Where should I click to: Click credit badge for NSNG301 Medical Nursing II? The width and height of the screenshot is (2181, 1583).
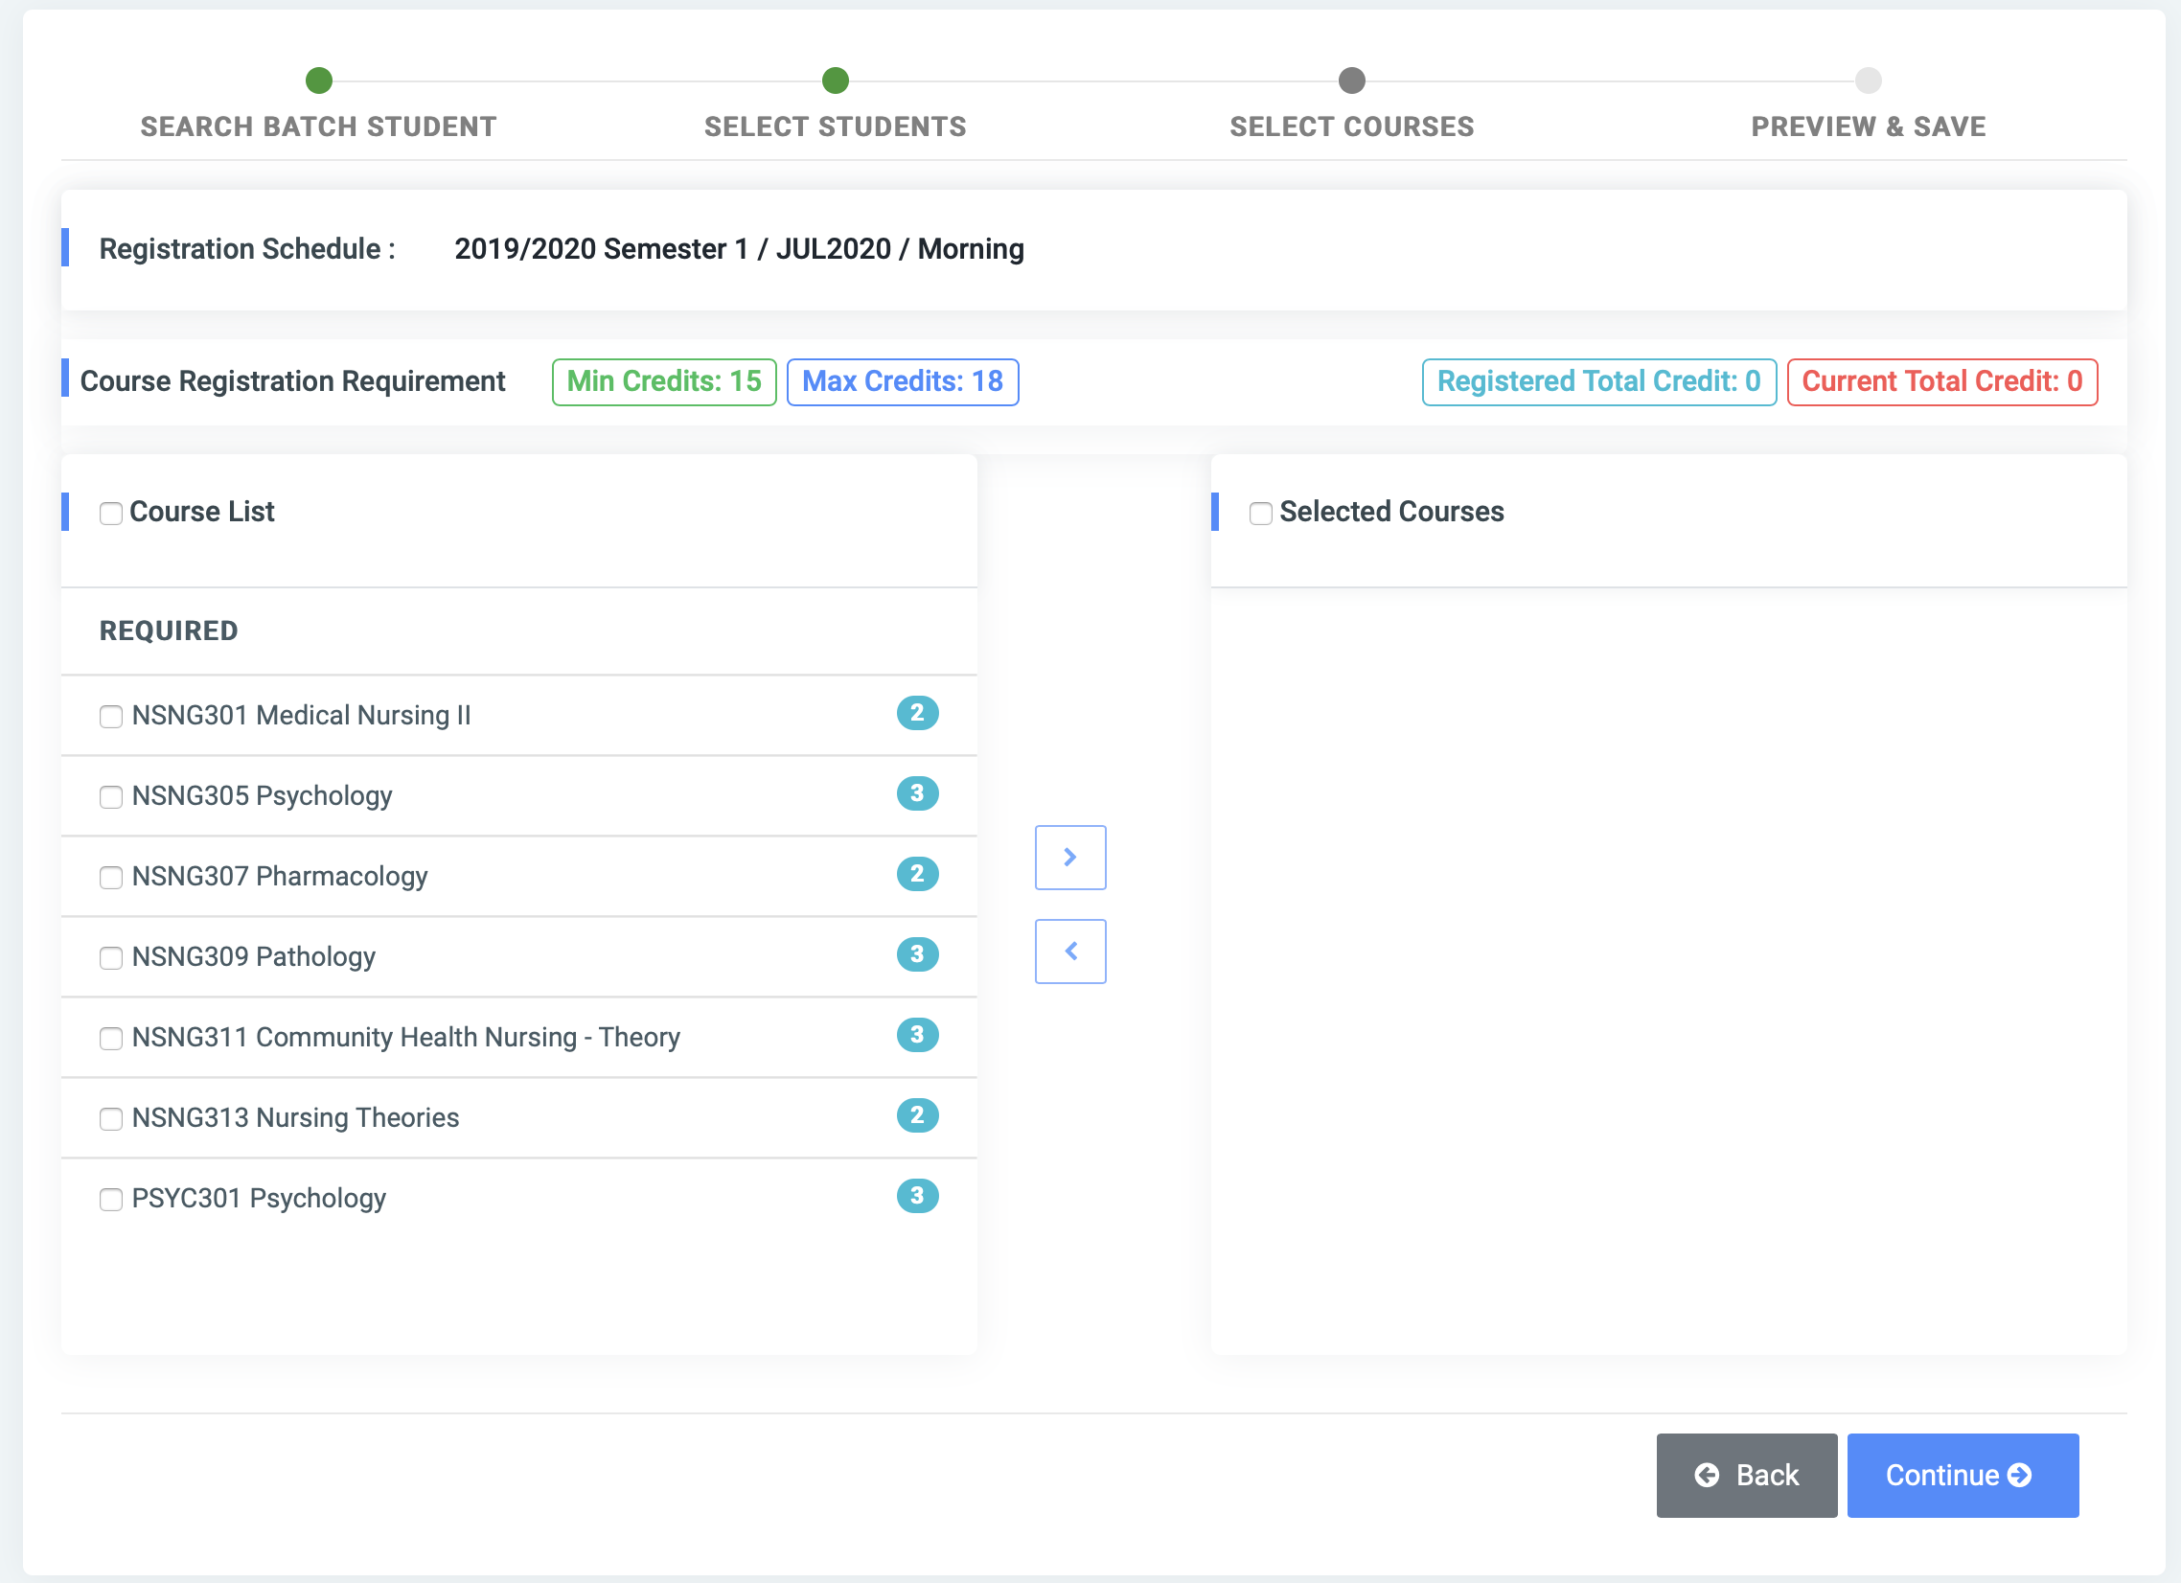point(916,714)
